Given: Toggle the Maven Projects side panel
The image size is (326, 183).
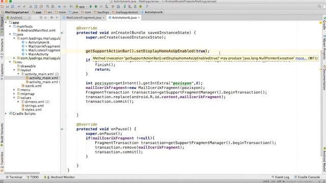Looking at the screenshot, I should click(324, 47).
